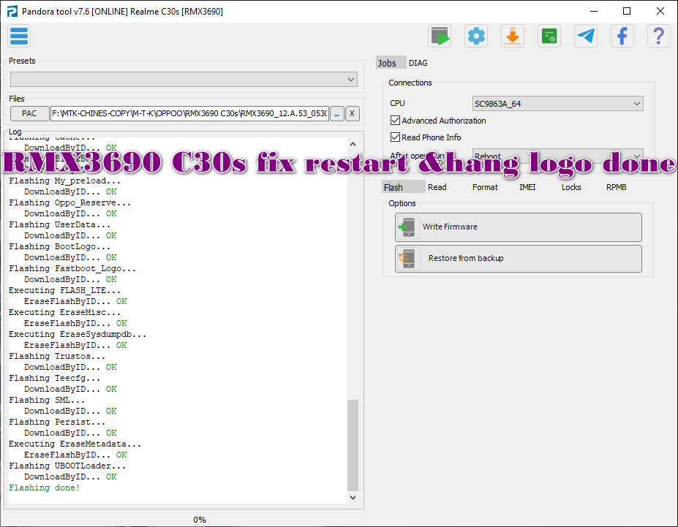
Task: Select the Format tab
Action: click(485, 187)
